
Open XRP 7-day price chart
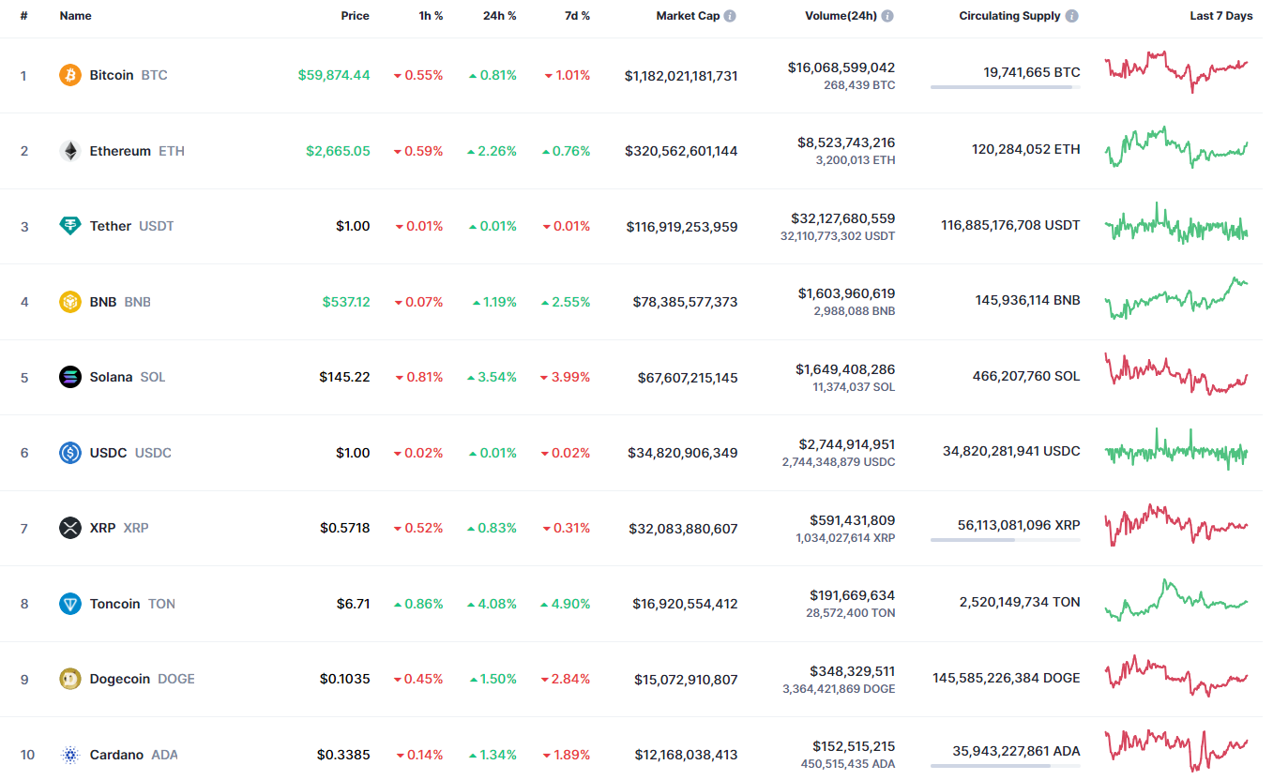(x=1176, y=525)
